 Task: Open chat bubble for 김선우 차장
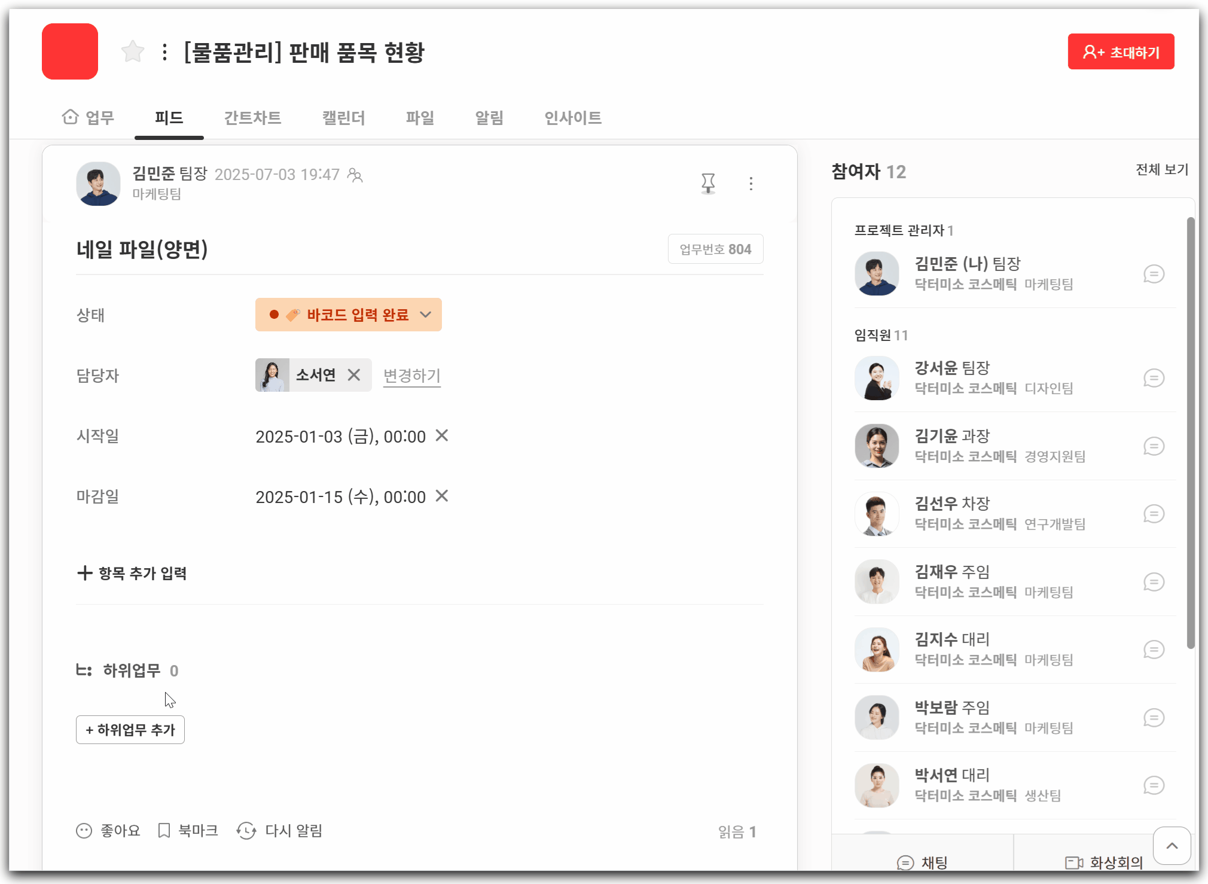click(1154, 514)
